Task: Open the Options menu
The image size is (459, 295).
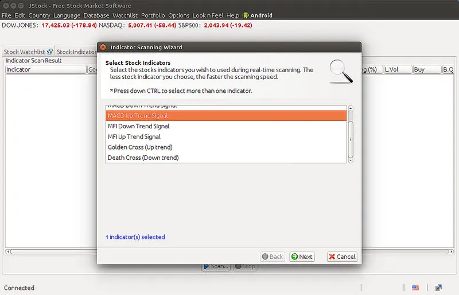Action: click(x=178, y=15)
